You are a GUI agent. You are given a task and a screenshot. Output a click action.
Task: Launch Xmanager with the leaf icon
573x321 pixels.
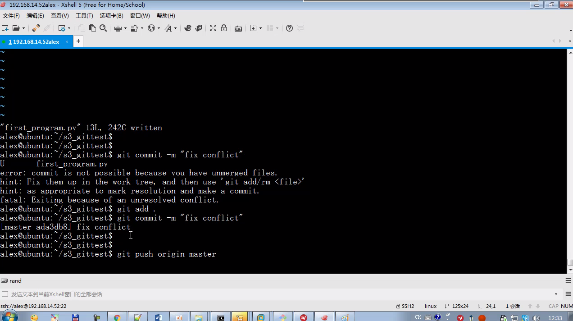point(199,28)
